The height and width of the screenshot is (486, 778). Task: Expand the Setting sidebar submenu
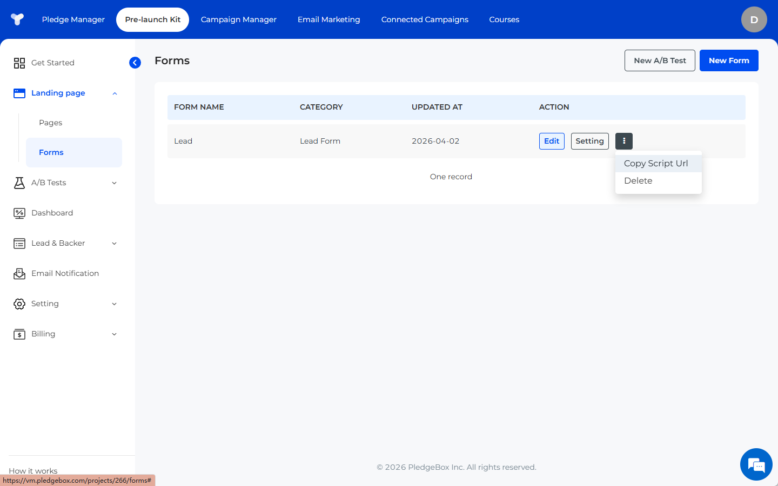pos(115,304)
